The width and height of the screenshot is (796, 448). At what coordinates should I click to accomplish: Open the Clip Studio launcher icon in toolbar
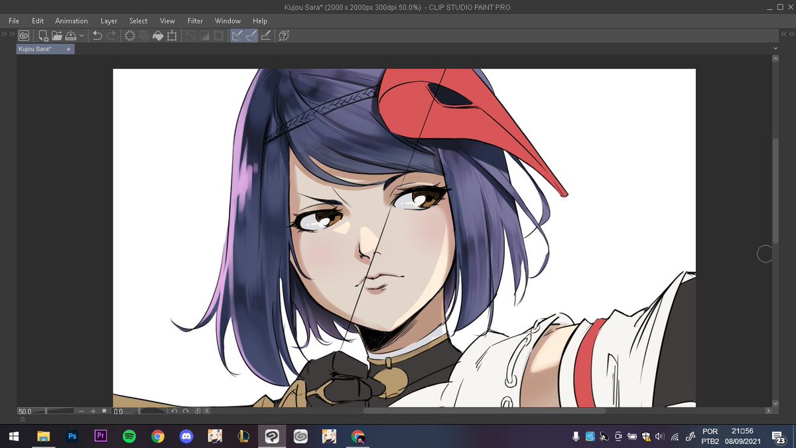tap(24, 36)
